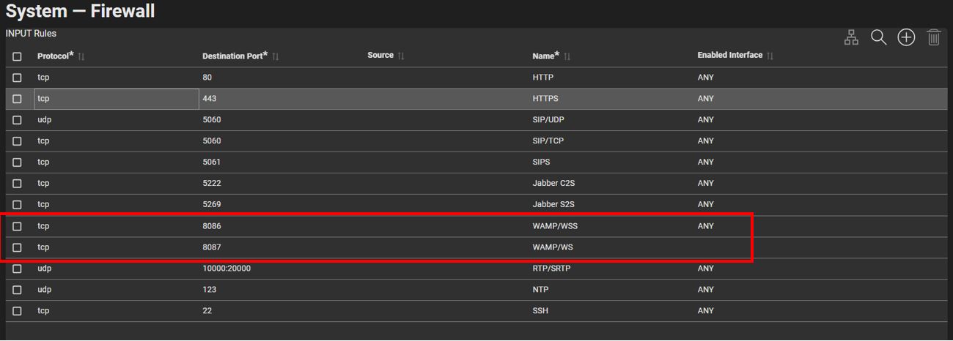Click the trash delete icon

pyautogui.click(x=933, y=37)
